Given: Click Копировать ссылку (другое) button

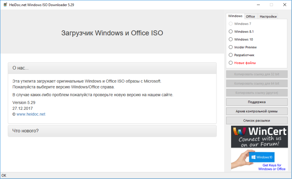Looking at the screenshot, I should (257, 93).
